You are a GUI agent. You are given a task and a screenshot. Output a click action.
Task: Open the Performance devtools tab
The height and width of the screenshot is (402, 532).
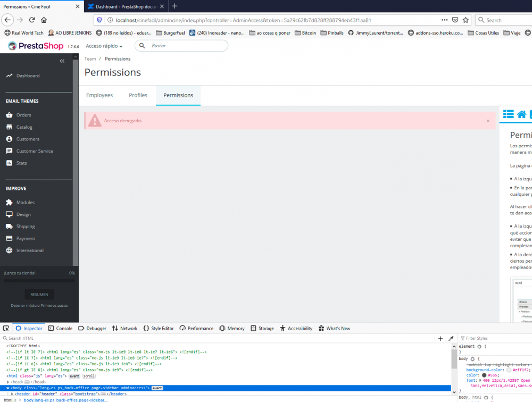tap(196, 329)
